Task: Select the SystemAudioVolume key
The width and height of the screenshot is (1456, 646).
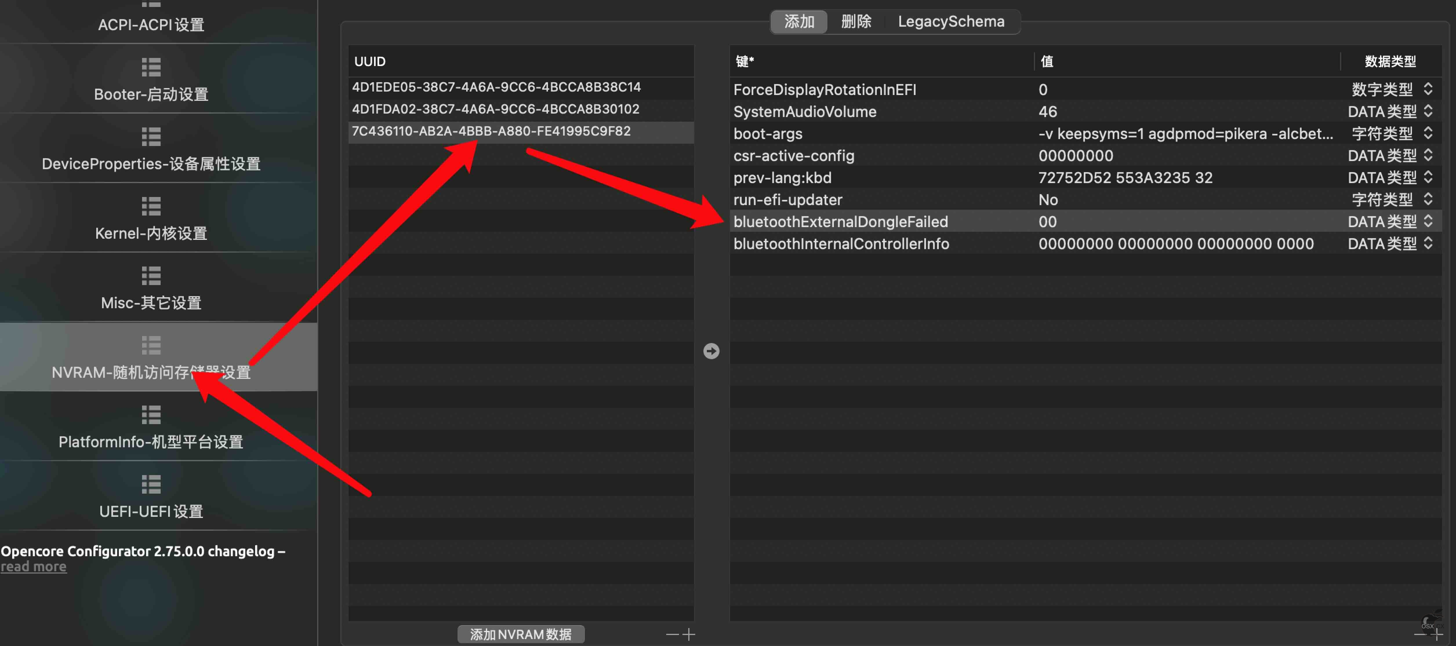Action: [x=805, y=111]
